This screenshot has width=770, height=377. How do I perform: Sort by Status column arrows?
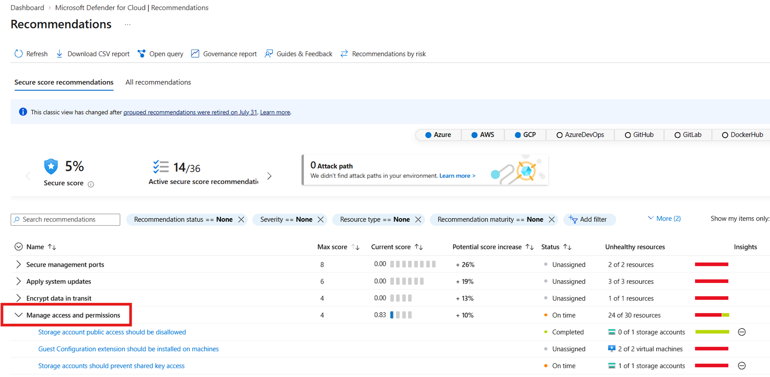click(x=567, y=247)
